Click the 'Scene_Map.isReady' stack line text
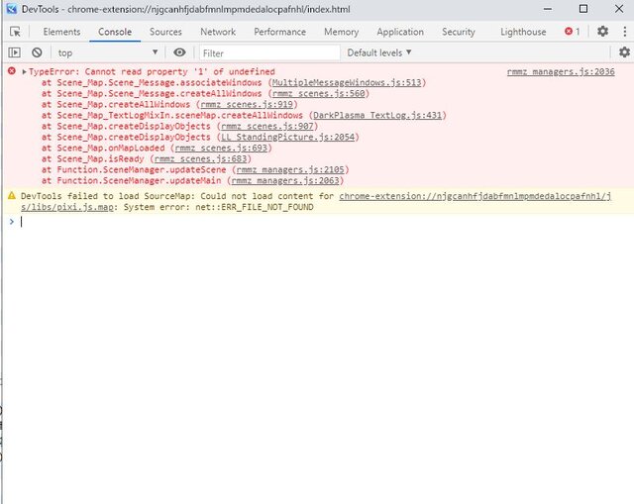Image resolution: width=634 pixels, height=504 pixels. [x=100, y=158]
